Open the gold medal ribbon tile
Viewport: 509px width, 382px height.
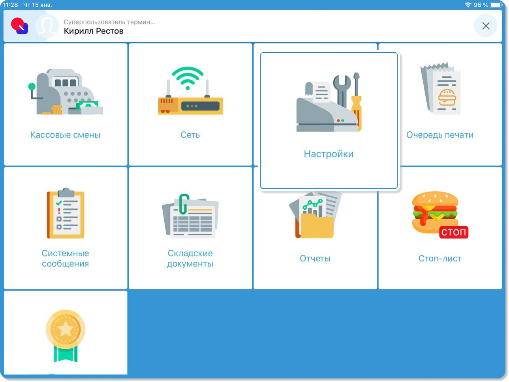(66, 335)
